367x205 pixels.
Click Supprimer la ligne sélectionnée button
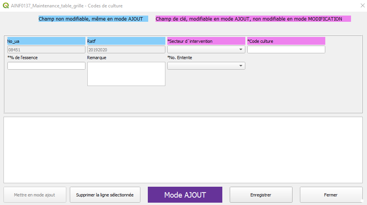[105, 195]
